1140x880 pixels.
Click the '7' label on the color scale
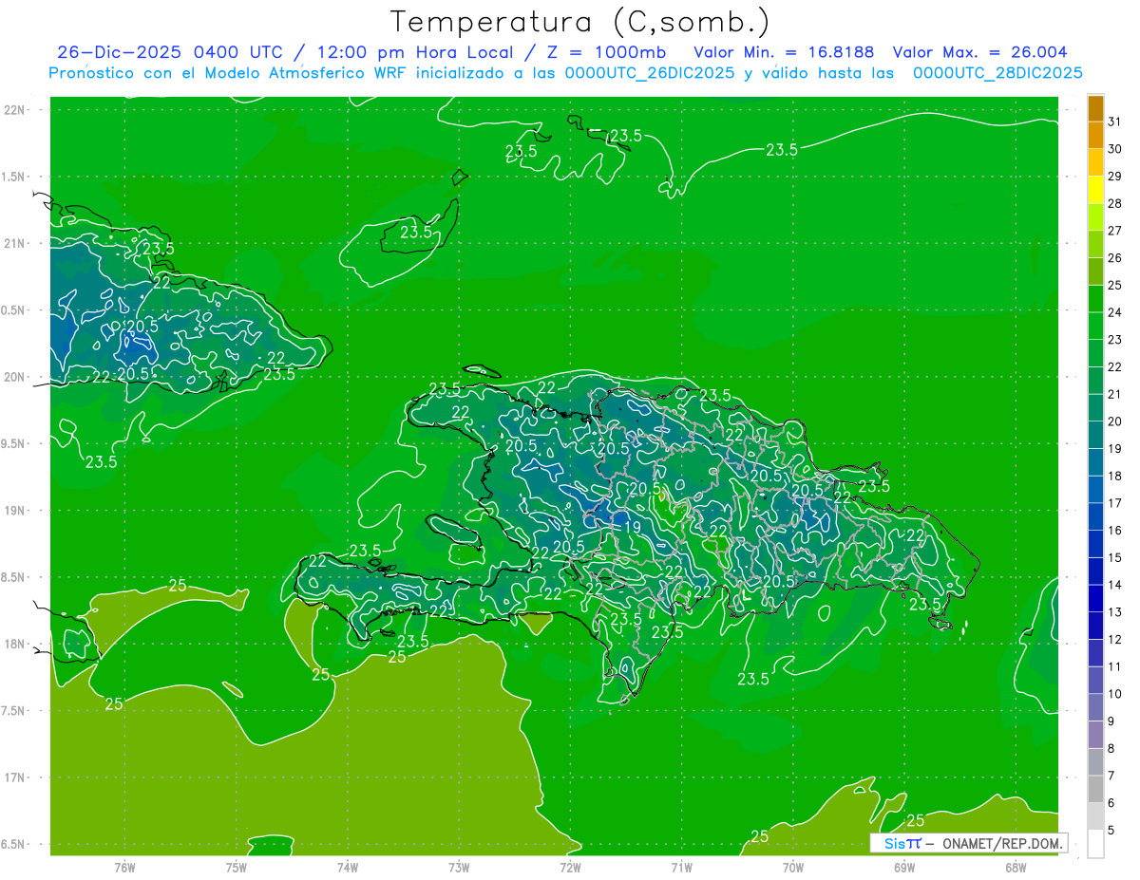pyautogui.click(x=1111, y=776)
